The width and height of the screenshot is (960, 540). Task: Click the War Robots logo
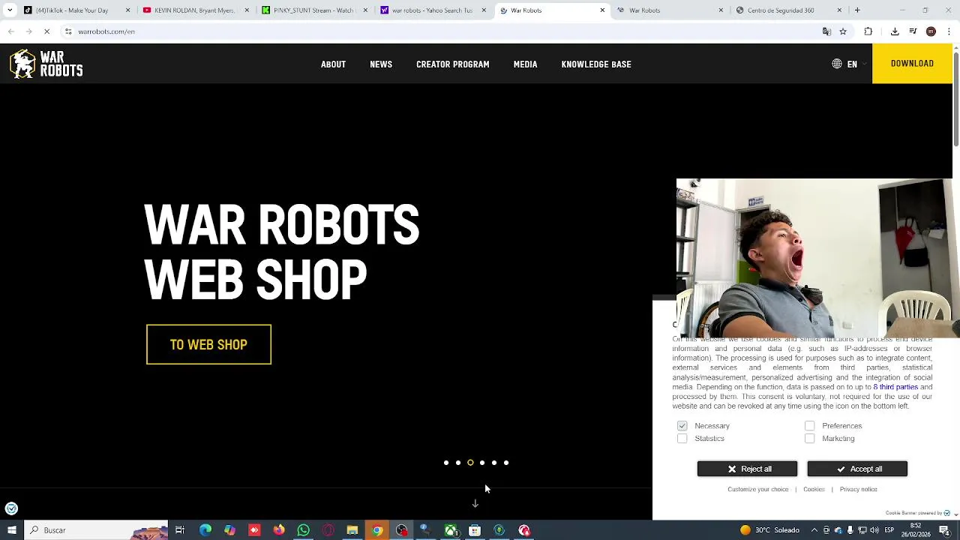46,64
